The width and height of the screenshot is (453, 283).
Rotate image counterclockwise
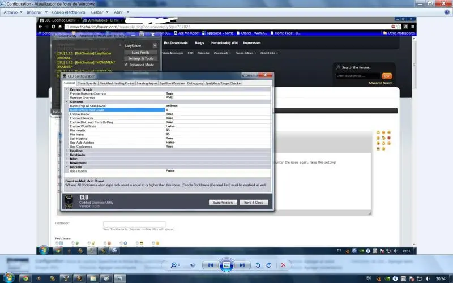pyautogui.click(x=258, y=265)
